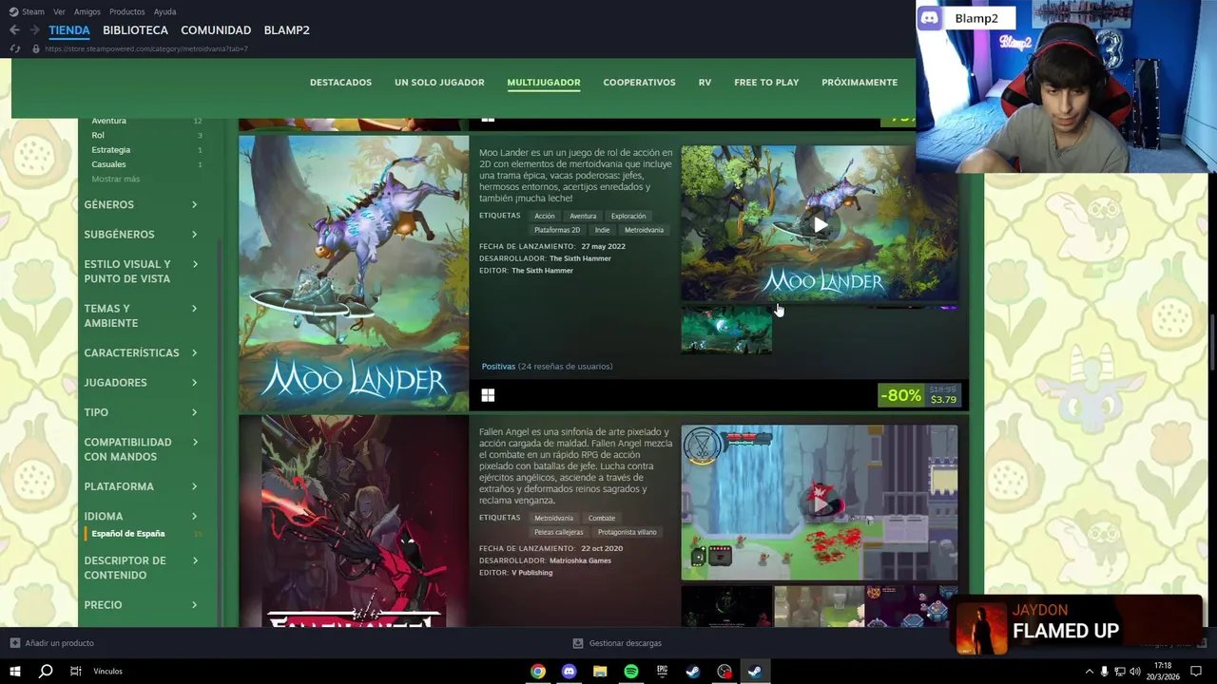
Task: Expand COMPATIBILIDAD CON MANDOS filter
Action: point(141,449)
